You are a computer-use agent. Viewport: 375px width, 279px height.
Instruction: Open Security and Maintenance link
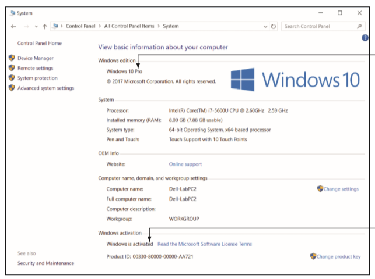coord(45,263)
